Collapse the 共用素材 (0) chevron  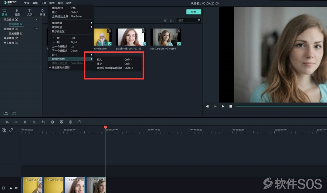click(x=37, y=29)
